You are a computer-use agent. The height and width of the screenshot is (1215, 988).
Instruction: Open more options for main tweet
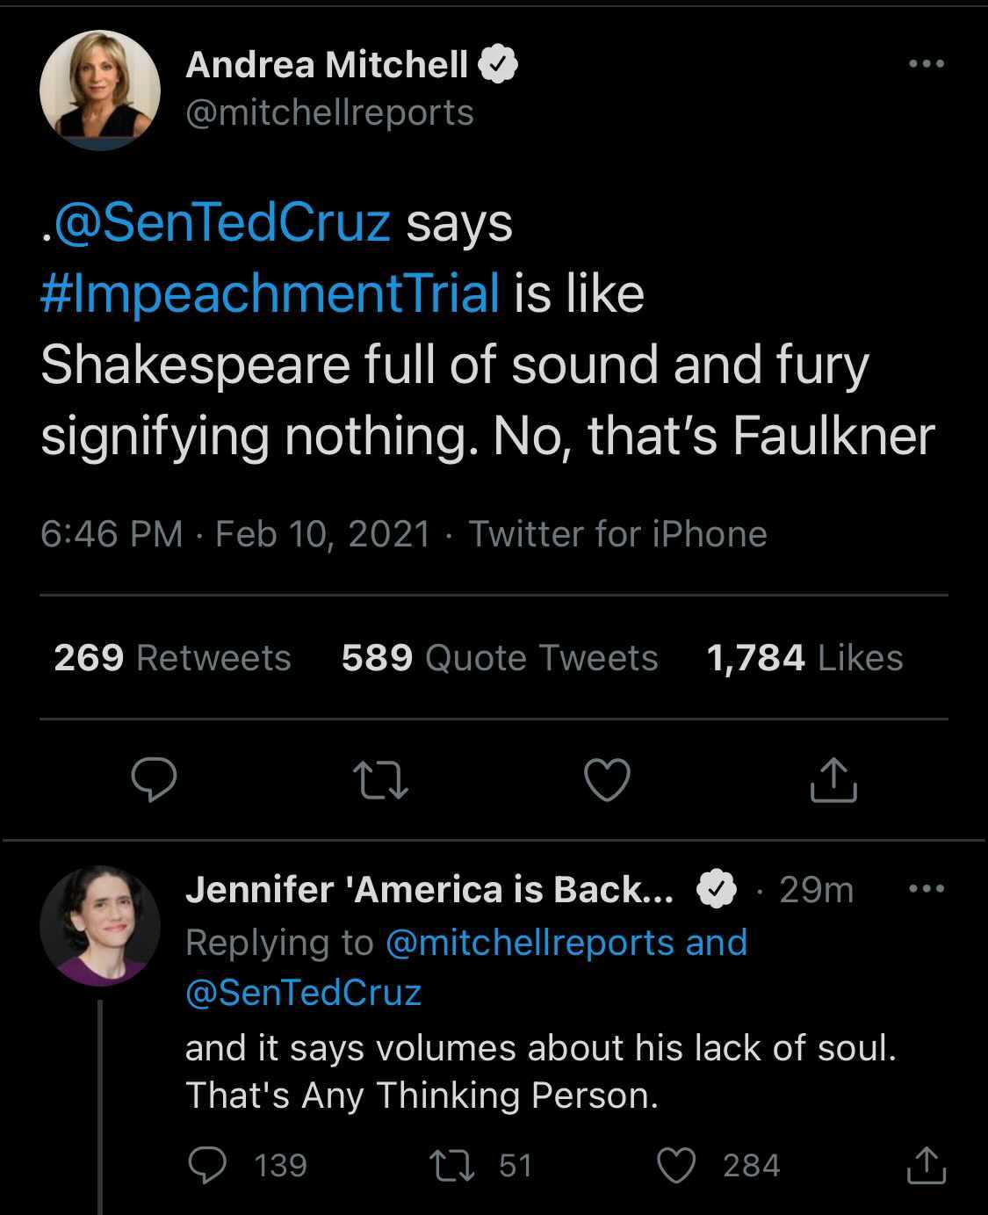[927, 64]
